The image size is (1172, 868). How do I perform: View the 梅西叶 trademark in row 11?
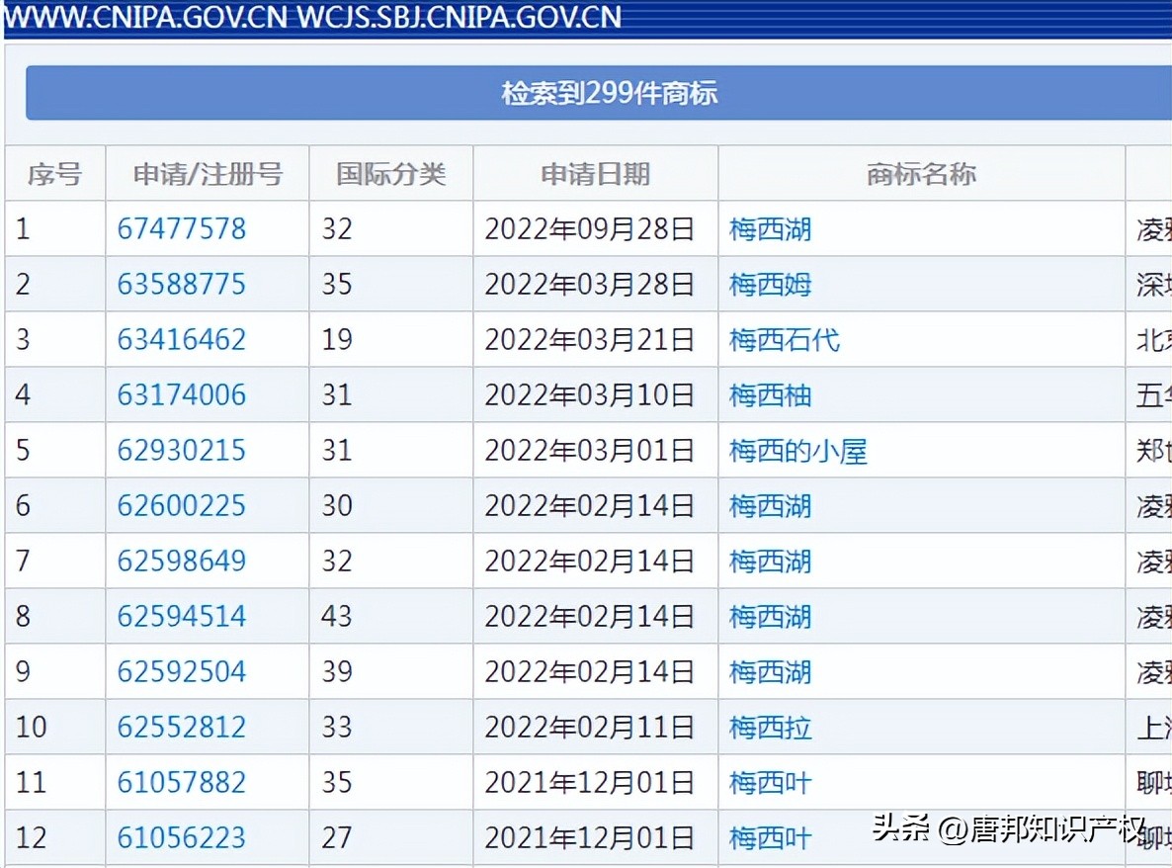coord(769,782)
